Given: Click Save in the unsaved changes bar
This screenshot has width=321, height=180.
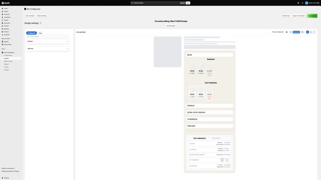Looking at the screenshot, I should pos(188,3).
